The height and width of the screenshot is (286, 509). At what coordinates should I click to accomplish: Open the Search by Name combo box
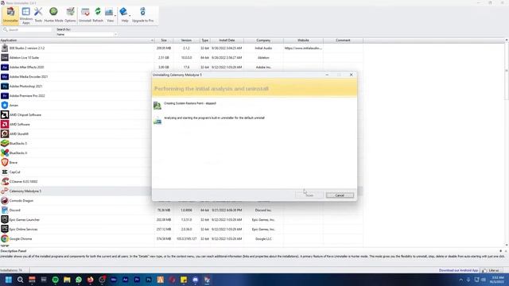[x=87, y=34]
